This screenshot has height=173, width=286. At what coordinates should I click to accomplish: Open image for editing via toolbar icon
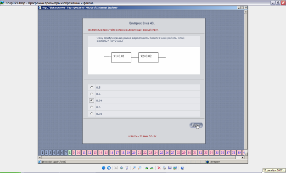(175, 168)
